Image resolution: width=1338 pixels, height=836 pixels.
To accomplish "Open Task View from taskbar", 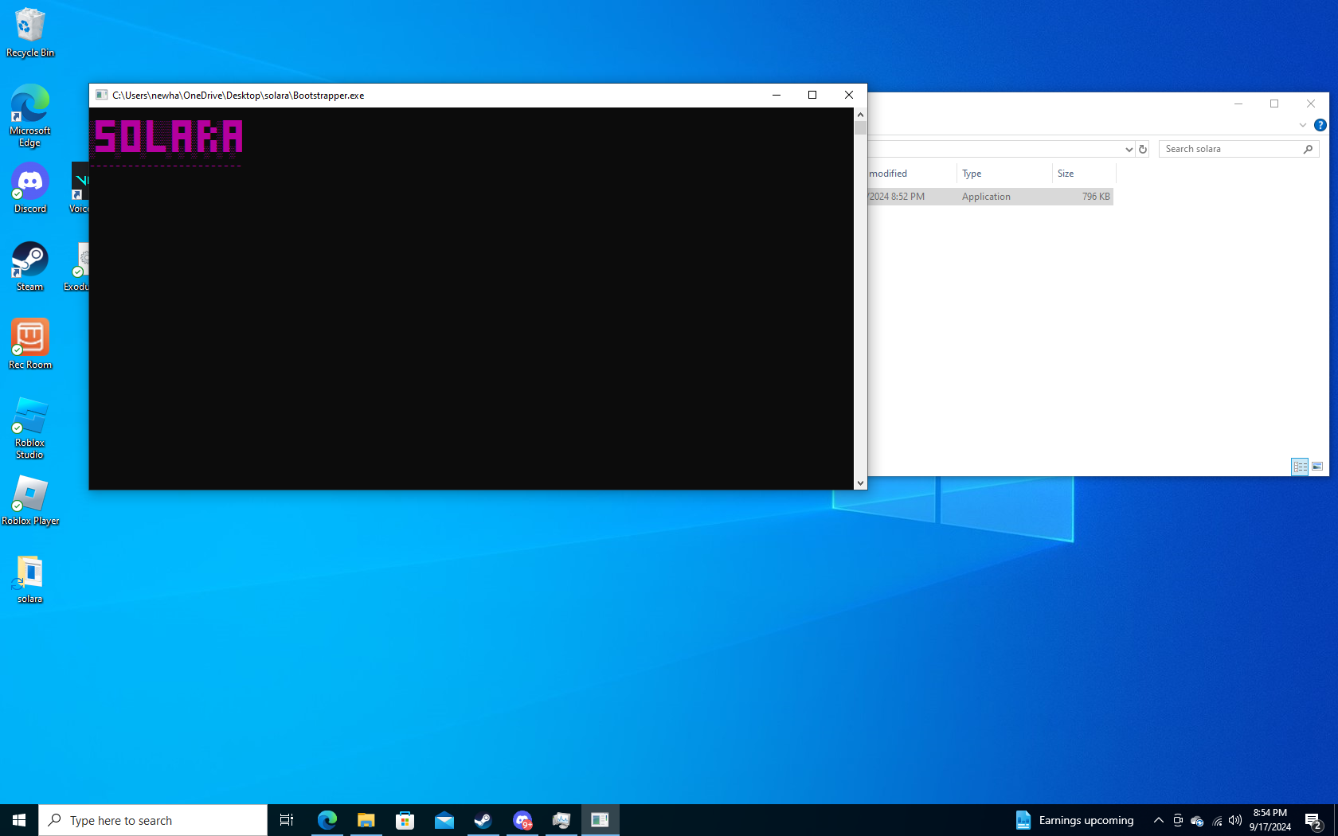I will [x=287, y=820].
